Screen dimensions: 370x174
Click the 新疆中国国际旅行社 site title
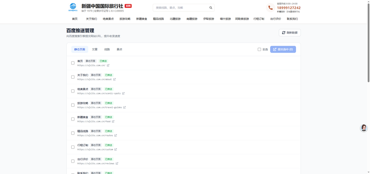tap(102, 6)
